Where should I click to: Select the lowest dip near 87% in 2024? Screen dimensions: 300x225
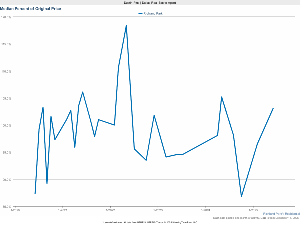click(x=241, y=196)
